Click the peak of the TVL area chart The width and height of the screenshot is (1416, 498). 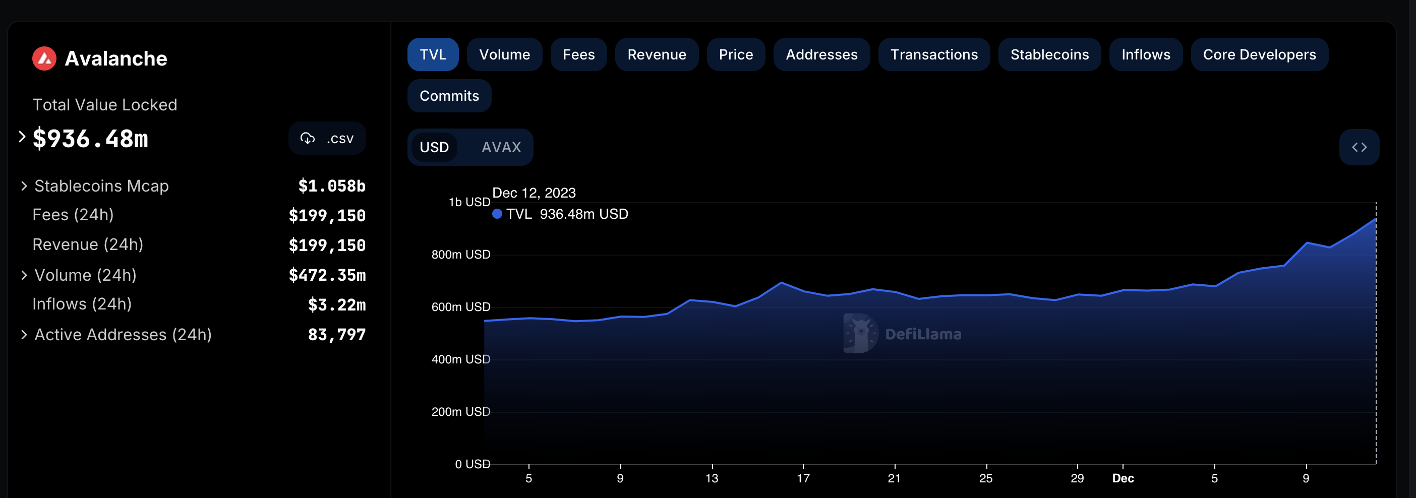(1375, 219)
